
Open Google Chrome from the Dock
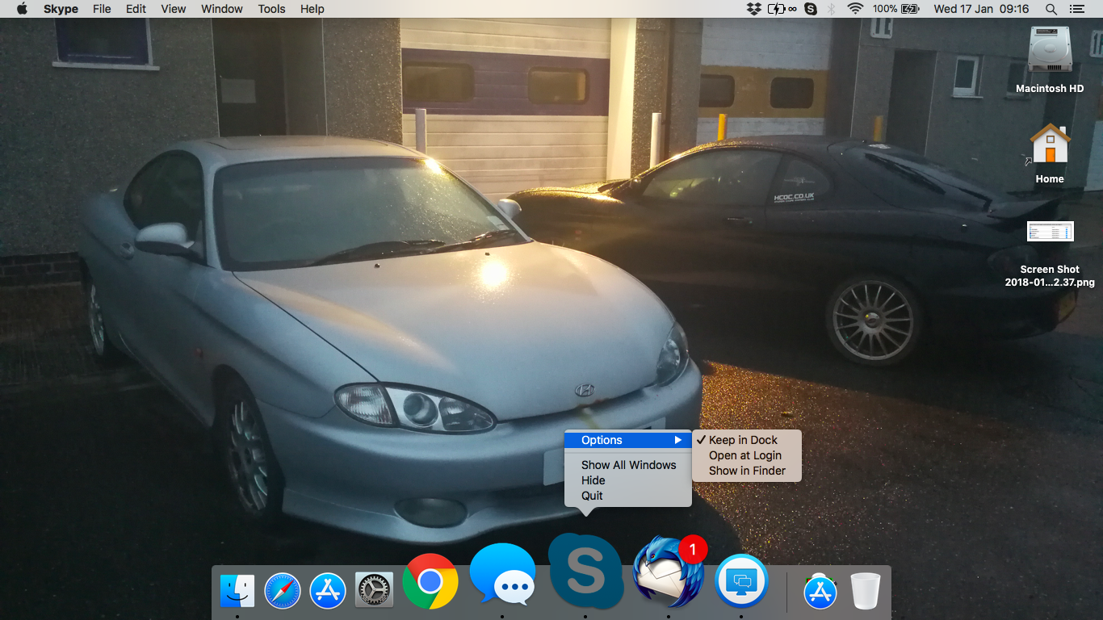click(430, 581)
